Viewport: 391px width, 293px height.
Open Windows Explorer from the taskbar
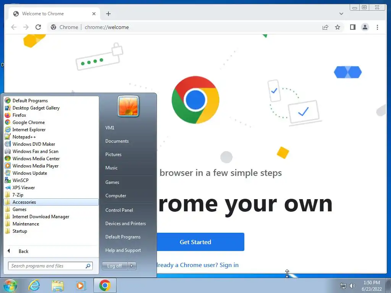[x=58, y=285]
